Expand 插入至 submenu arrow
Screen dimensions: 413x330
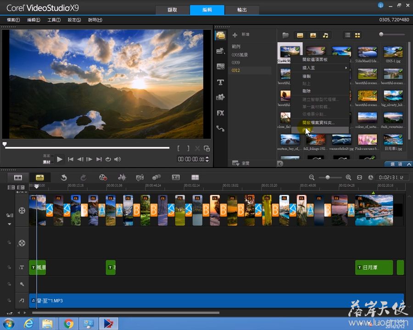pos(346,68)
